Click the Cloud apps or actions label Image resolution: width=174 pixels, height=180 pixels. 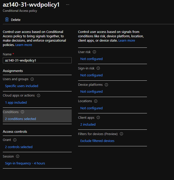[19, 95]
